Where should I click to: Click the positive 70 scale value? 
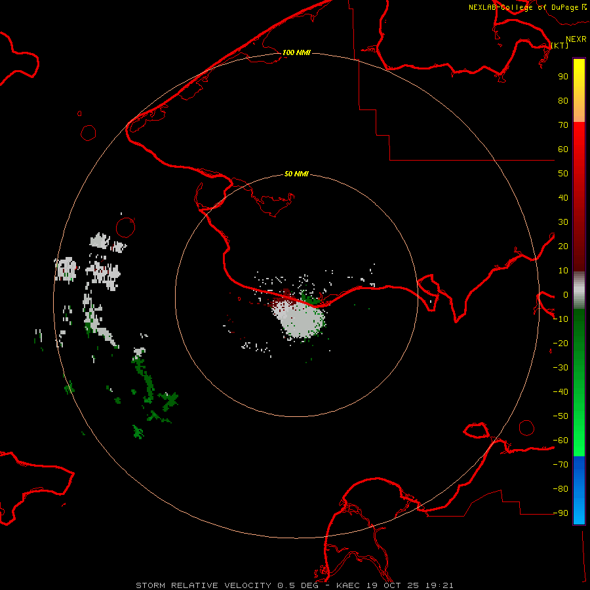coord(563,125)
